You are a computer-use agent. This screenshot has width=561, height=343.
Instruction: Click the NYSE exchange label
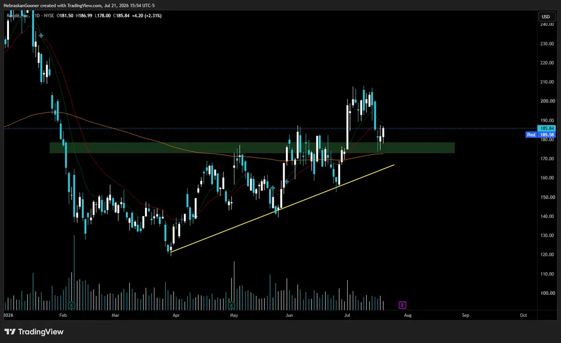click(x=49, y=16)
